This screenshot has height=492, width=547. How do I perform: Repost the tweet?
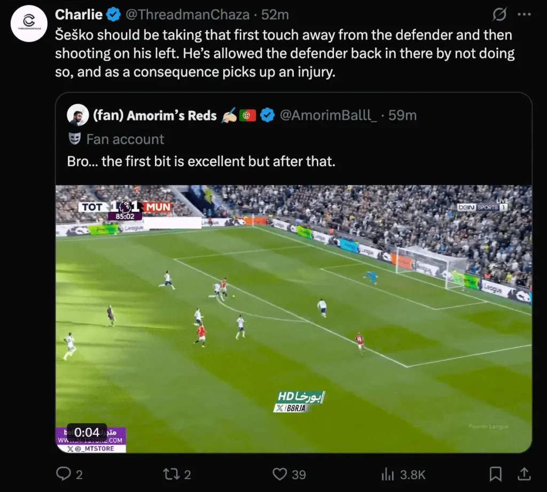pos(172,474)
